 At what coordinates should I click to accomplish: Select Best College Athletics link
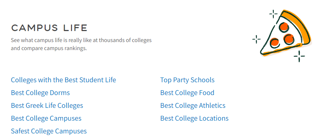coord(193,106)
